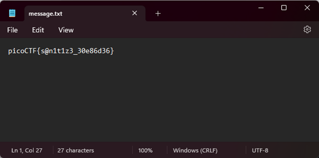Screen dimensions: 319x158
Task: Close the Notepad window
Action: click(307, 8)
